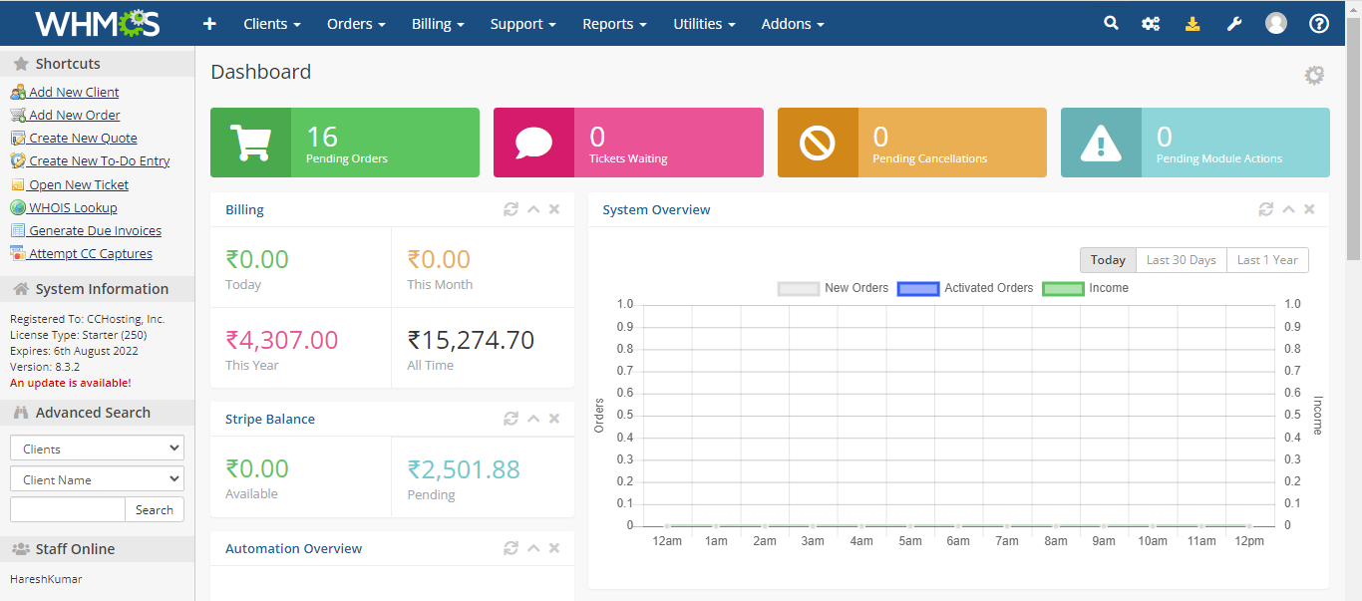The image size is (1362, 601).
Task: Open the help question mark icon
Action: click(1319, 23)
